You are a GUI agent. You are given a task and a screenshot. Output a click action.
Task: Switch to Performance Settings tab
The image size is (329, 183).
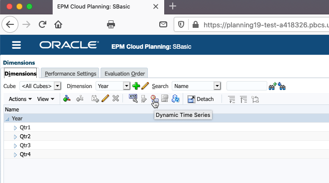click(x=70, y=74)
